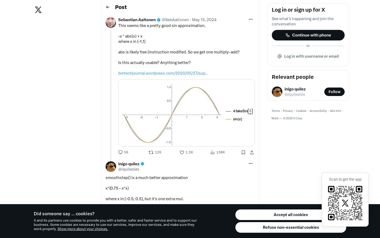
Task: Accept all cookies
Action: (291, 215)
